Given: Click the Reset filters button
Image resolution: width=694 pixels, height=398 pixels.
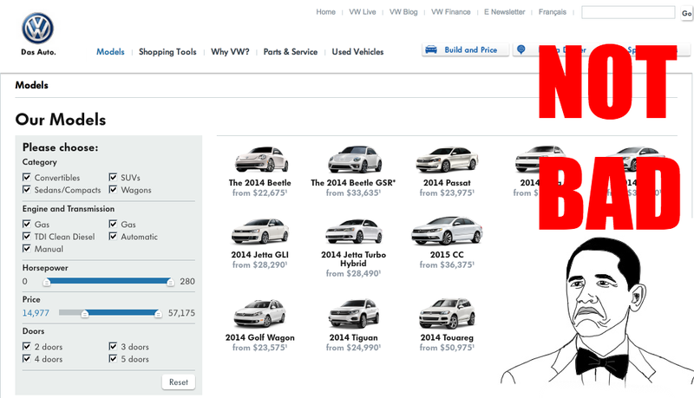Looking at the screenshot, I should pos(179,382).
